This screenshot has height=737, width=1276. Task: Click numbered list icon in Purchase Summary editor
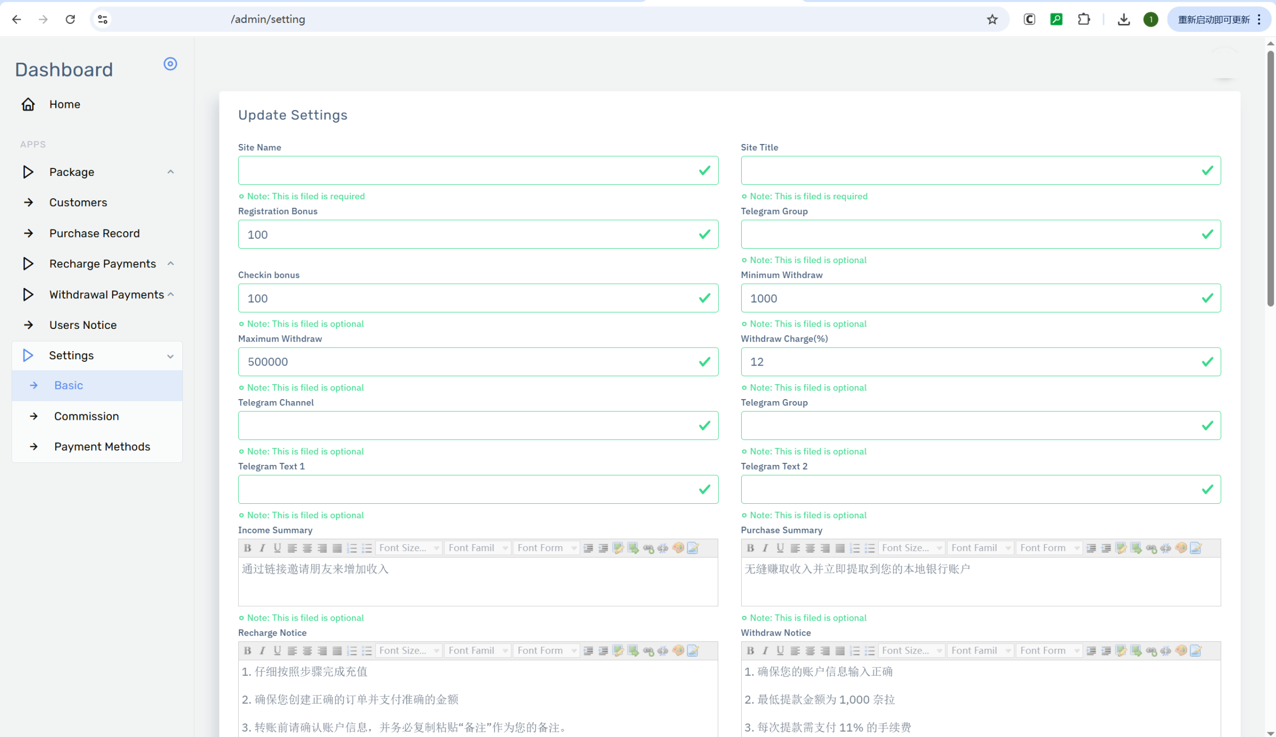(855, 548)
